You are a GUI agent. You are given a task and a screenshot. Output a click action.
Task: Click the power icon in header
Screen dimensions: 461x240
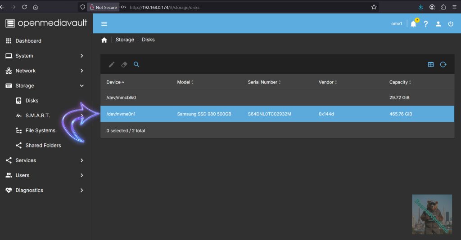click(451, 24)
